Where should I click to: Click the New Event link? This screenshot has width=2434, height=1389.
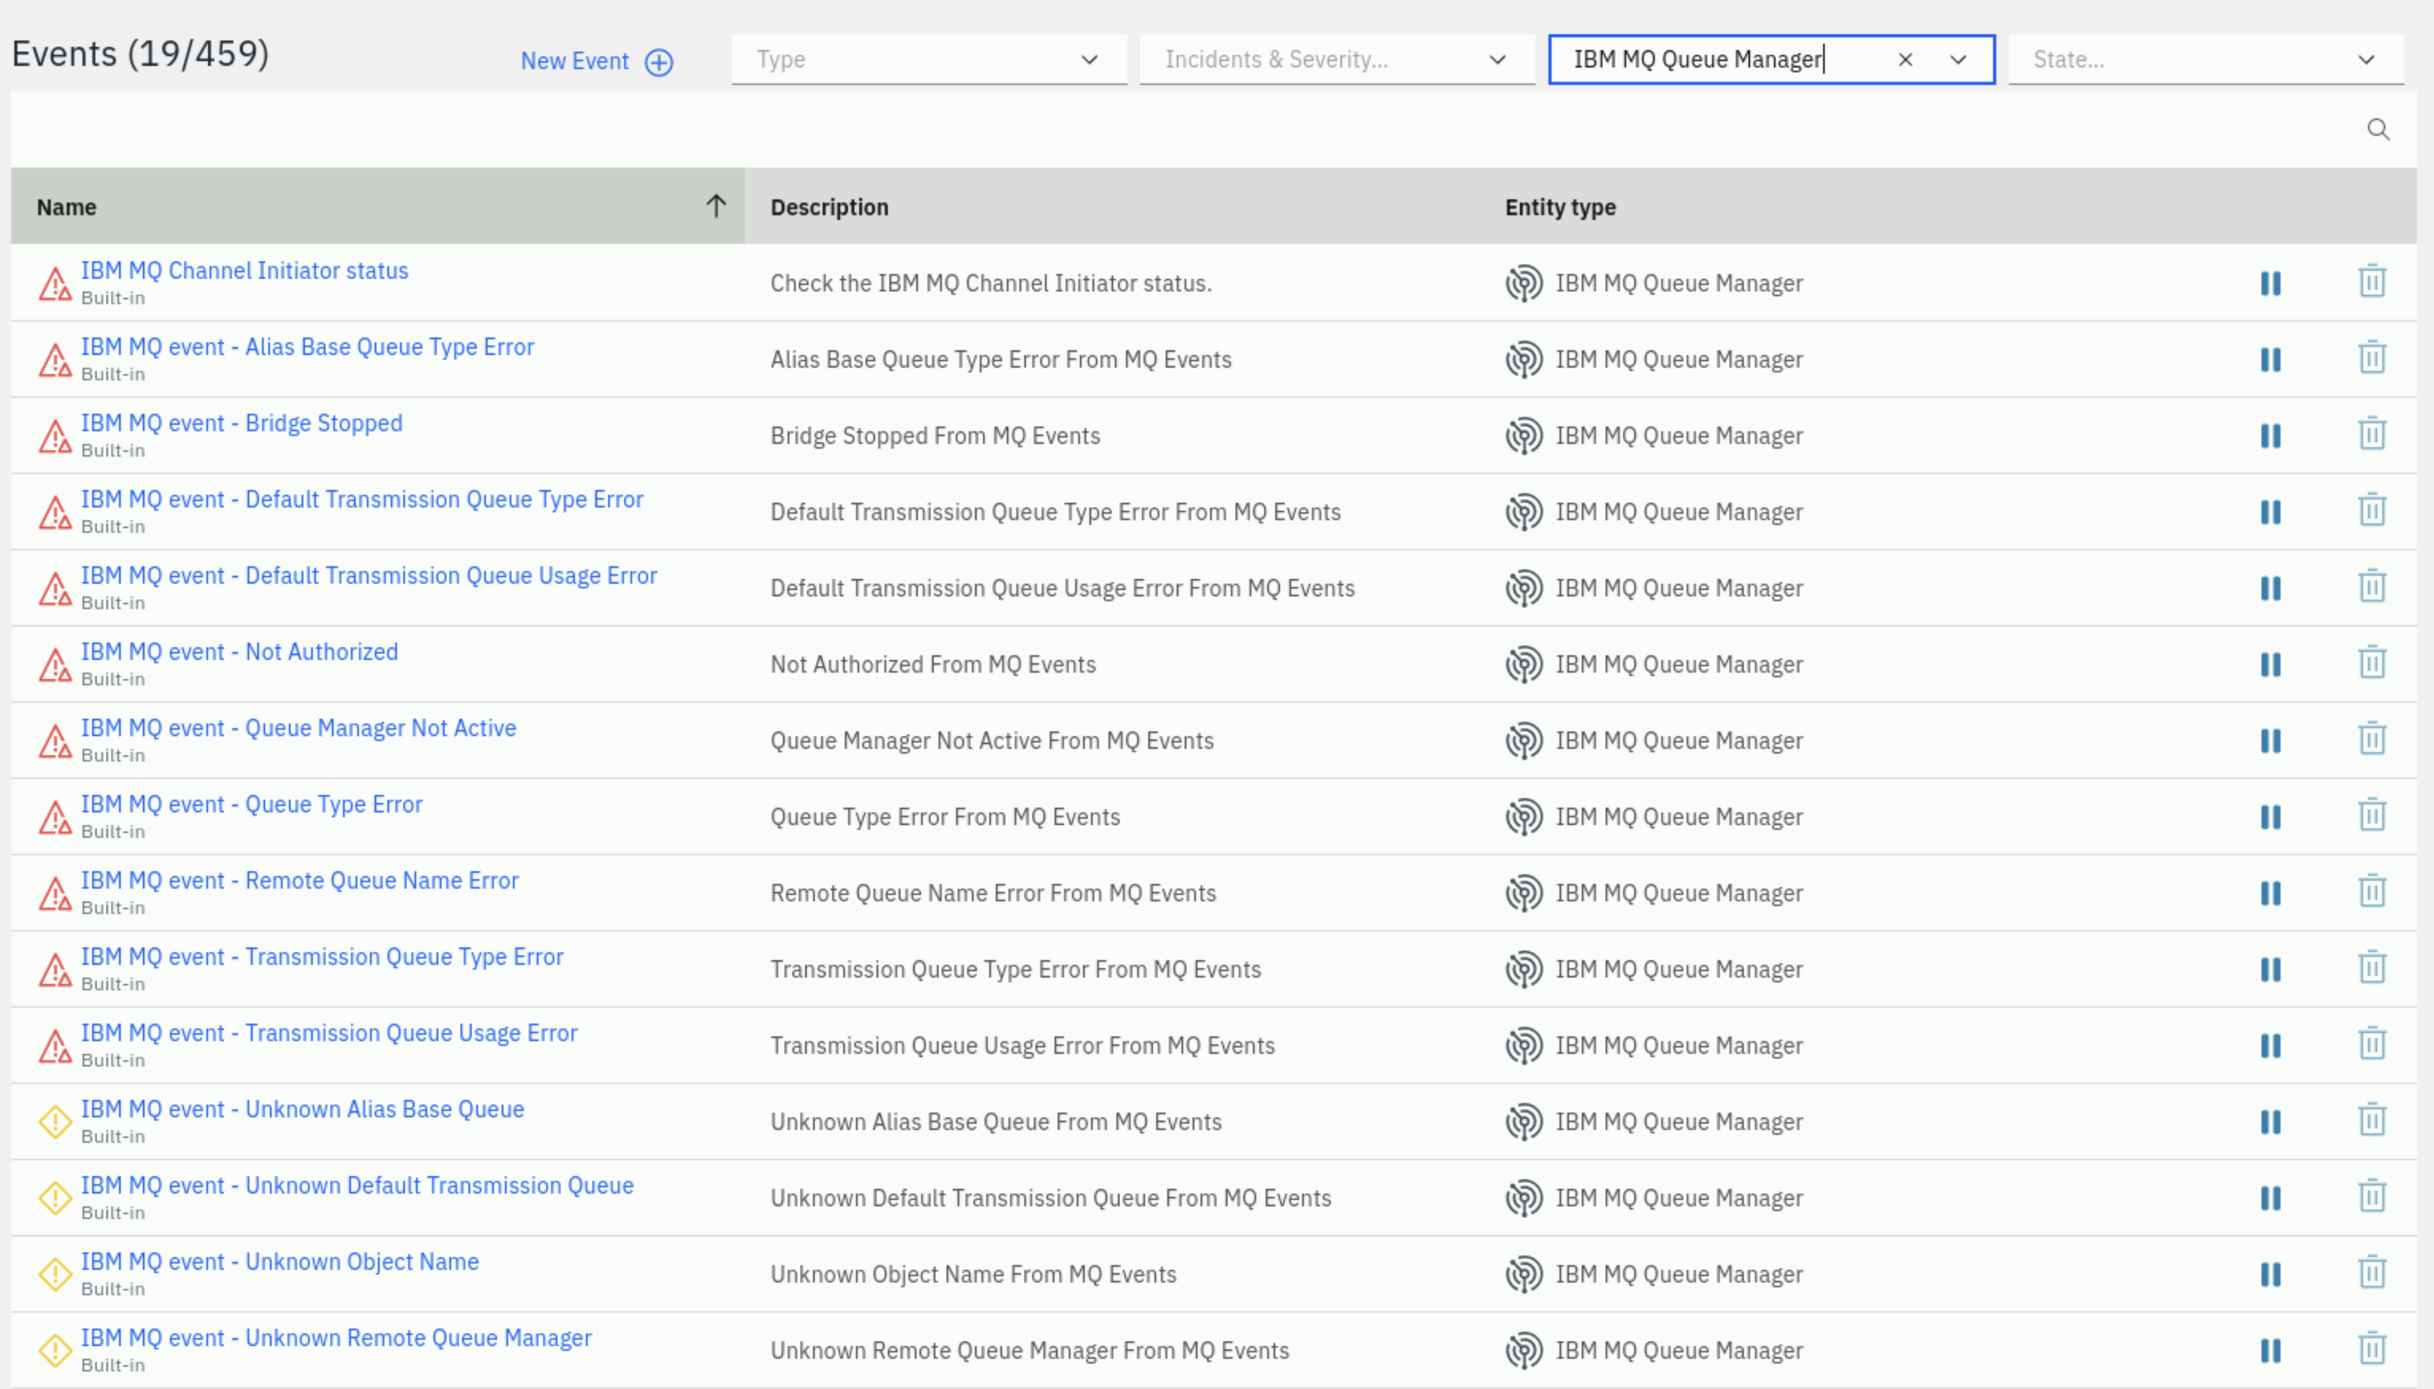574,61
